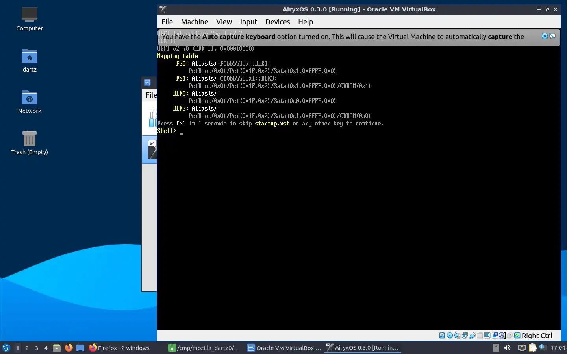This screenshot has height=354, width=567.
Task: Click the Shell> prompt in the VM
Action: [167, 131]
